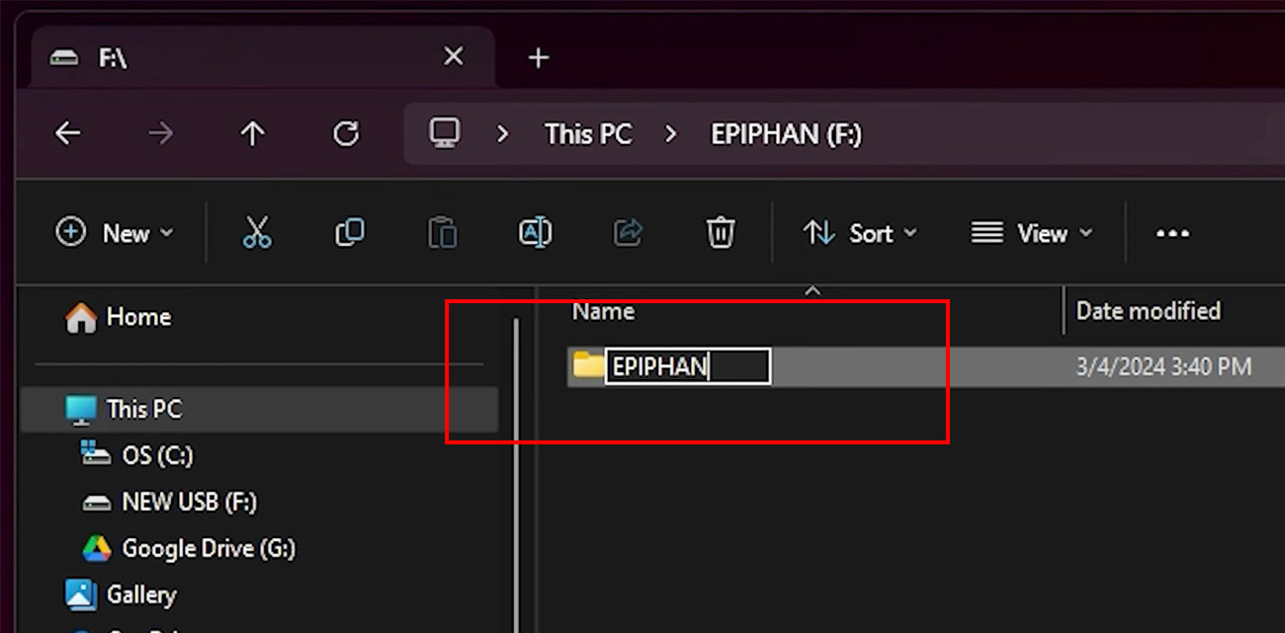Click the sort indicator arrow above Name column

coord(813,290)
